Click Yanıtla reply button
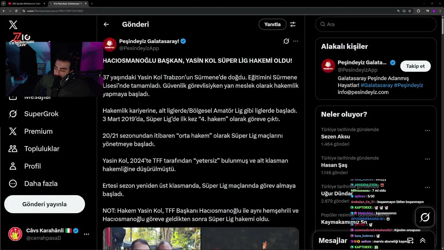The image size is (444, 250). pyautogui.click(x=272, y=24)
